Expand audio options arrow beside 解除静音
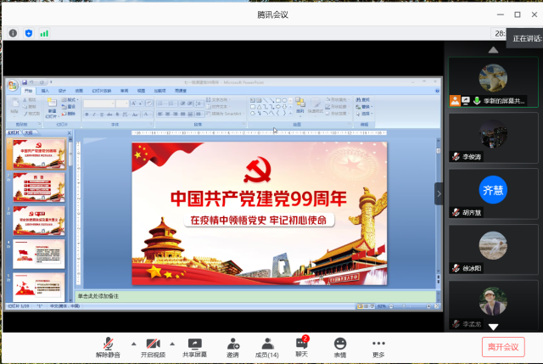The image size is (543, 364). pos(132,344)
